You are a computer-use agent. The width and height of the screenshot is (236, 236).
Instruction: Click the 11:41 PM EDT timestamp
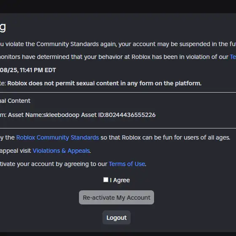pos(38,70)
